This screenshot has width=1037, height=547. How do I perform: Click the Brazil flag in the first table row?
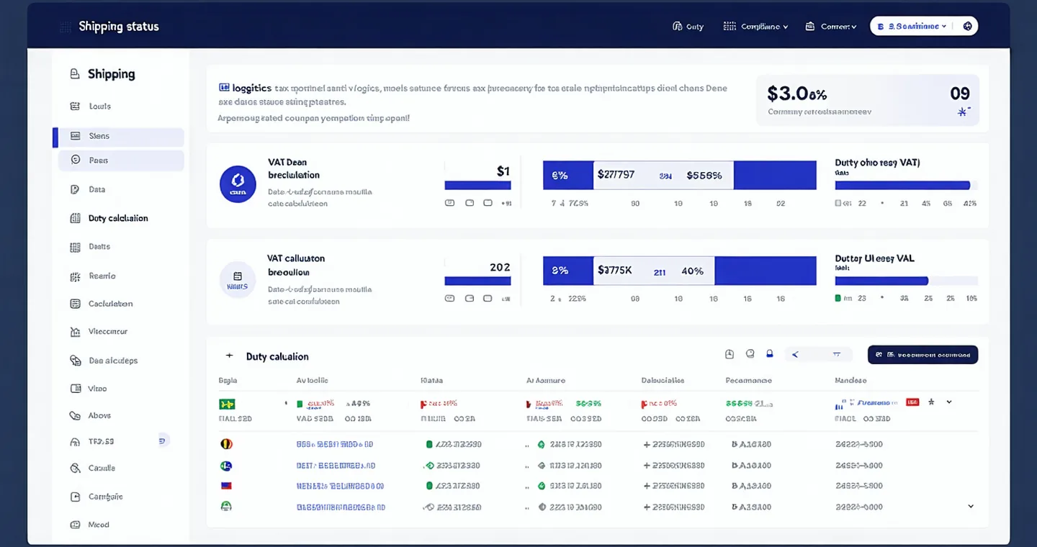coord(227,404)
